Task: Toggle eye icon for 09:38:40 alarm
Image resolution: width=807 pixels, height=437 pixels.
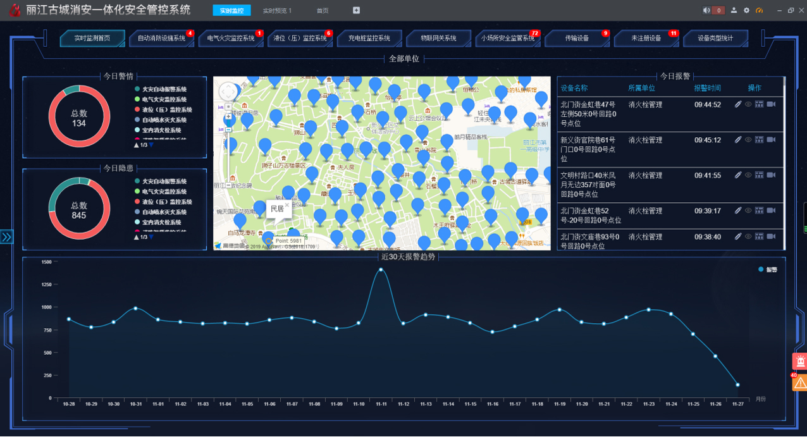Action: pos(748,237)
